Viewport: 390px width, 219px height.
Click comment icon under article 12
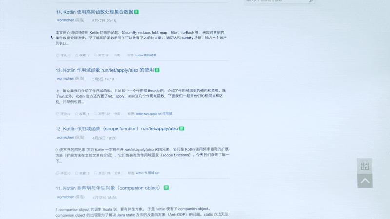point(57,173)
